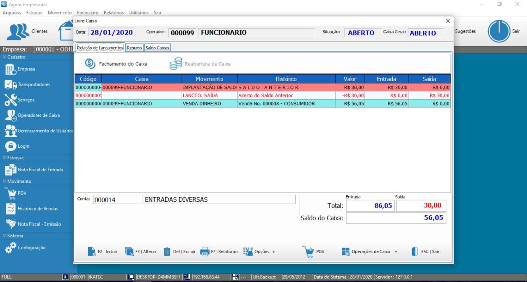Click the F2 Incluir icon
Image resolution: width=527 pixels, height=282 pixels.
[x=92, y=252]
